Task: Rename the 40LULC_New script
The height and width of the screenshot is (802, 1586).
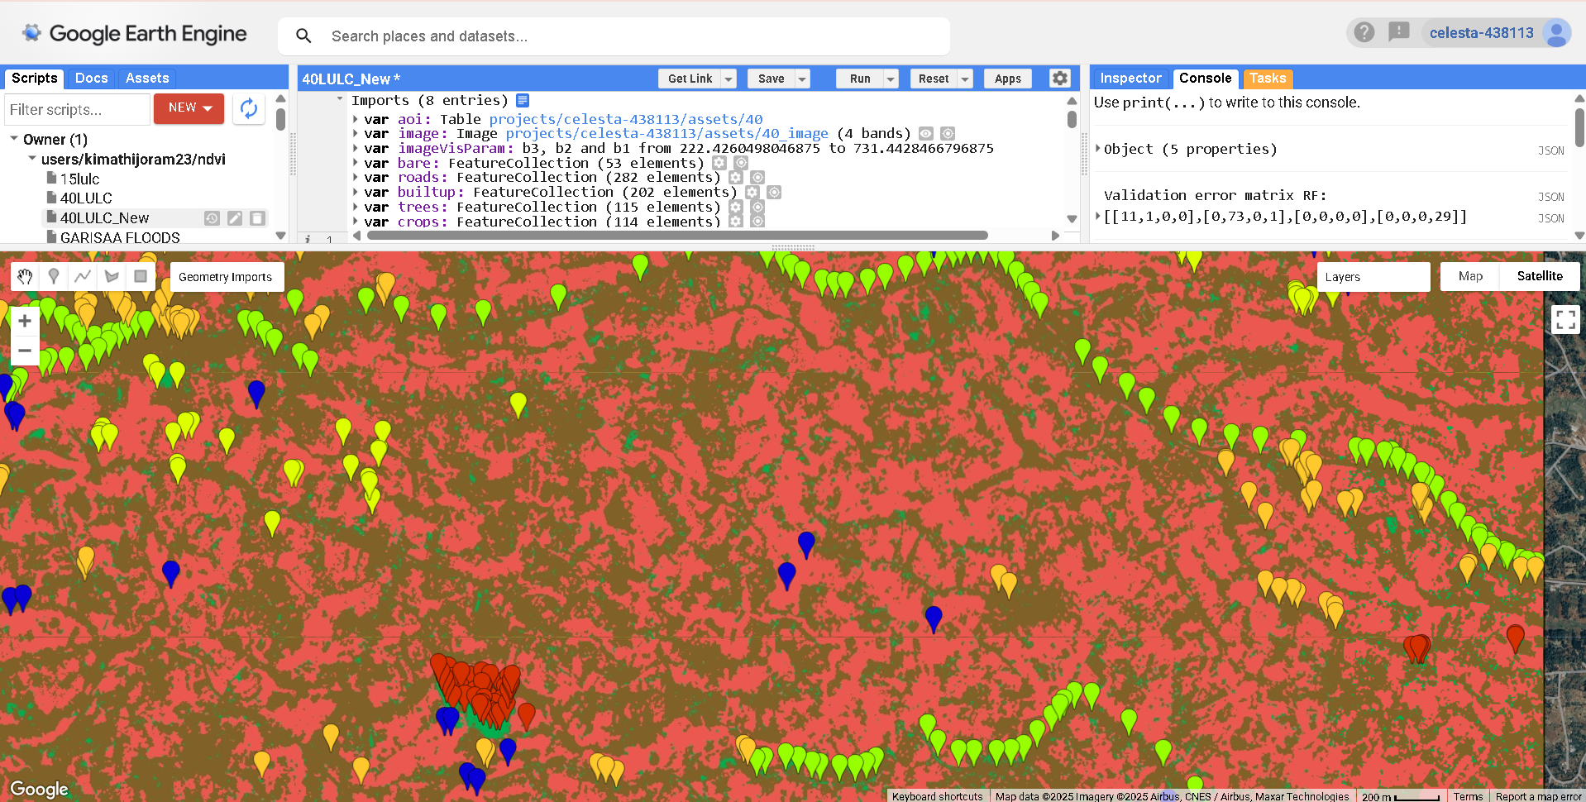Action: coord(235,218)
